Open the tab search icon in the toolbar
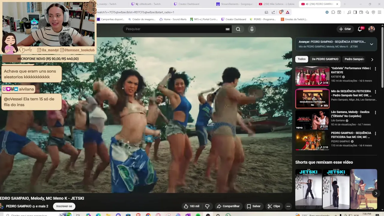The width and height of the screenshot is (384, 216). point(339,12)
